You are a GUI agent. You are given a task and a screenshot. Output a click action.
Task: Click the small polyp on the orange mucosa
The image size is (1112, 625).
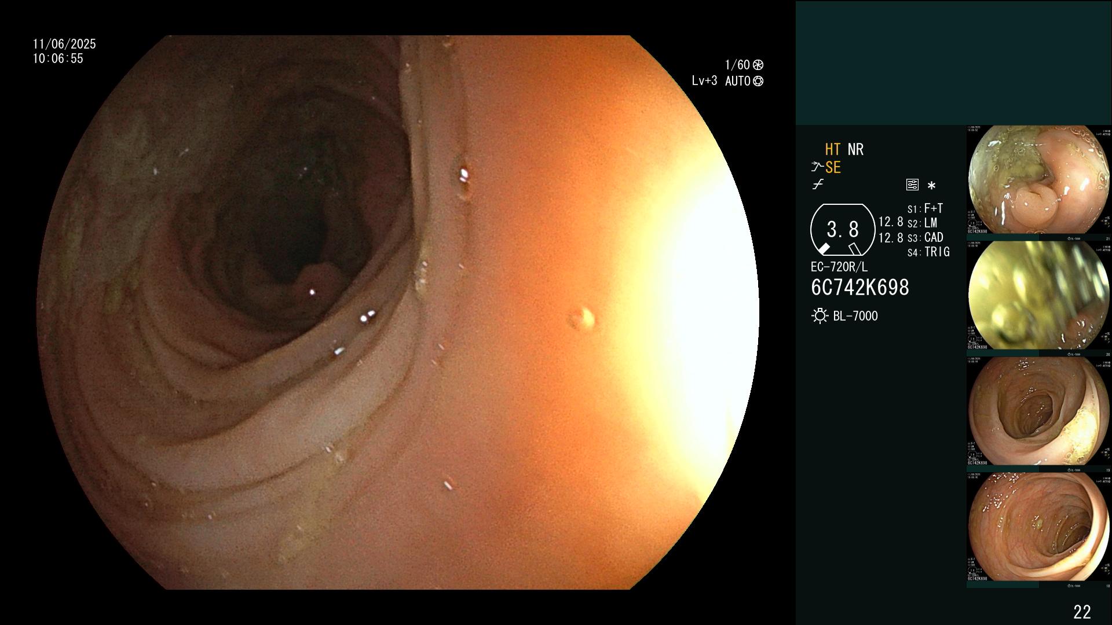click(581, 318)
